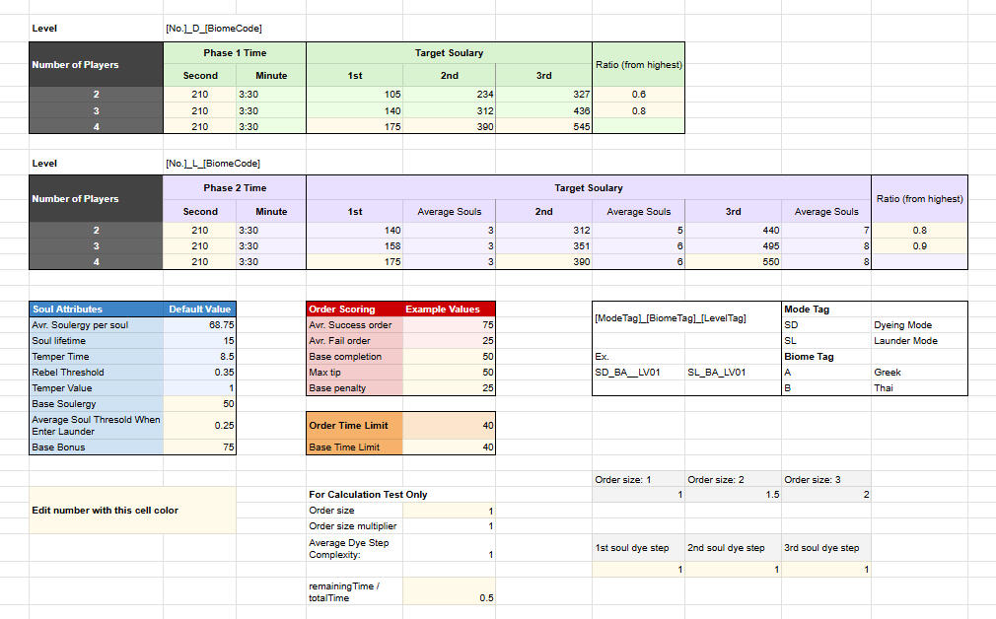
Task: Click the [No.]_L_[BiomeCode] level cell
Action: [x=213, y=163]
